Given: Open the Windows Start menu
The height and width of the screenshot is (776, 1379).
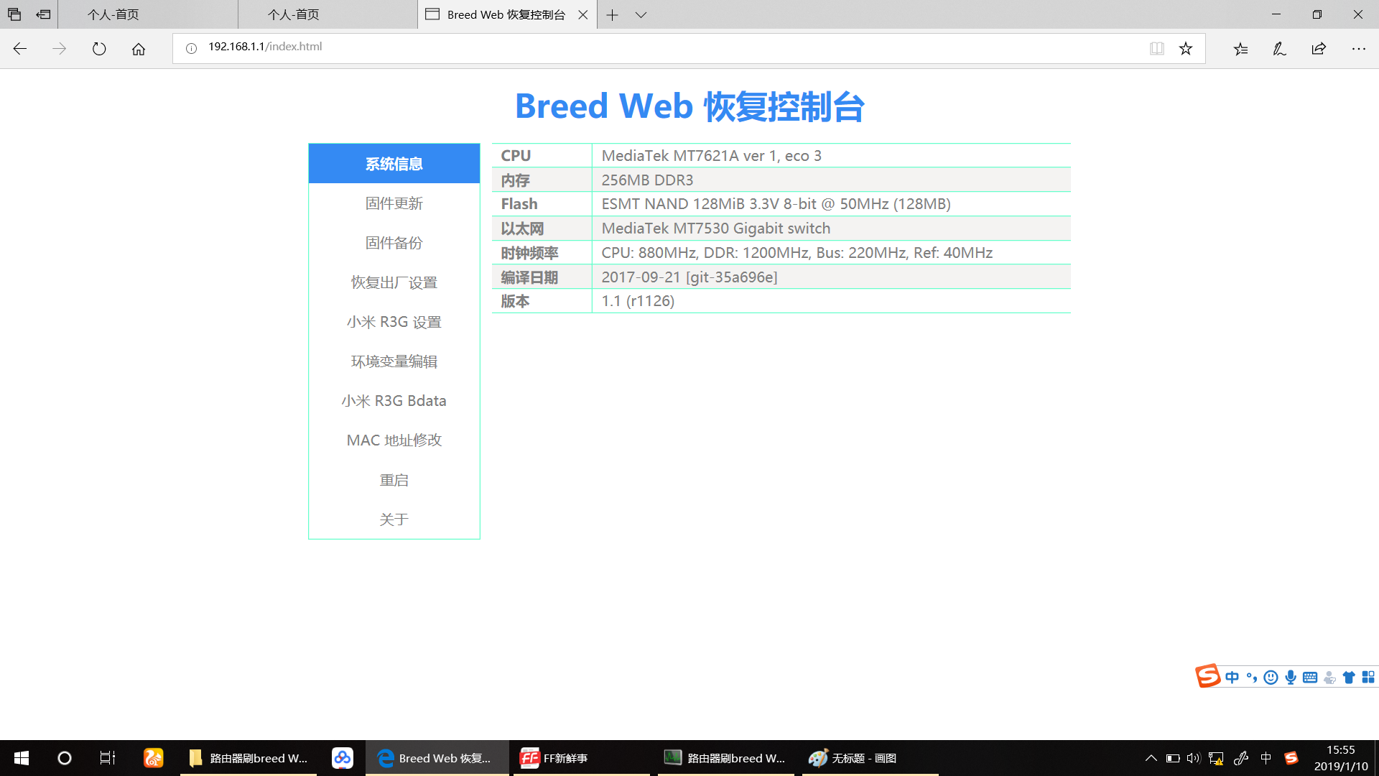Looking at the screenshot, I should coord(22,758).
